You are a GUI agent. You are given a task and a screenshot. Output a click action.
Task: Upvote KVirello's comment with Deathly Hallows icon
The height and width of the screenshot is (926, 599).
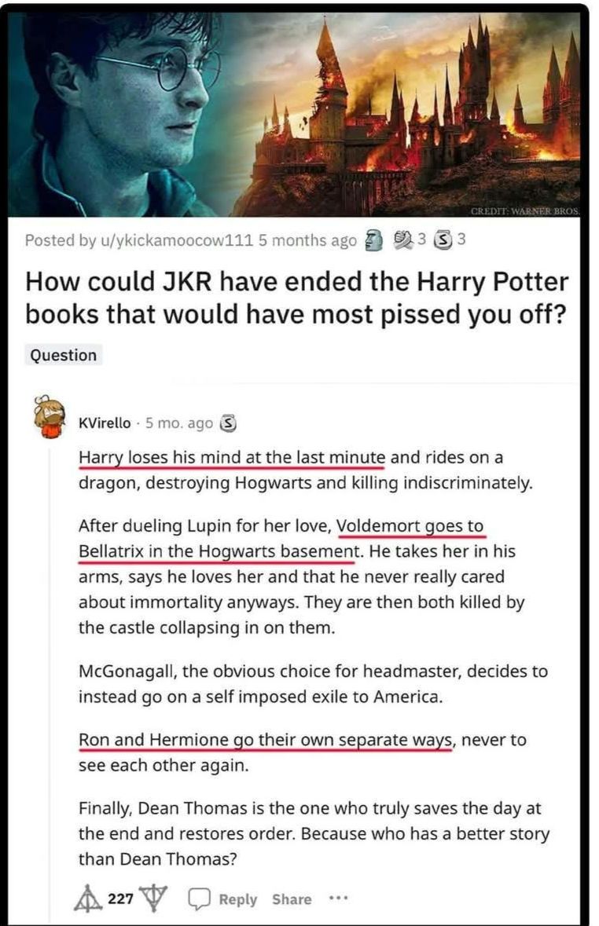pyautogui.click(x=88, y=898)
